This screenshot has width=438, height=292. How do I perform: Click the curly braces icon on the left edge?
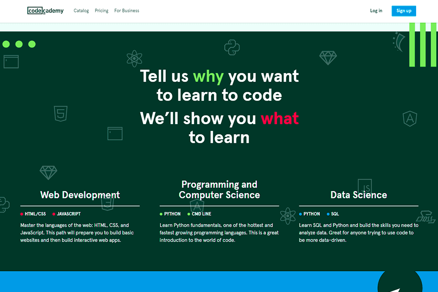pos(4,204)
